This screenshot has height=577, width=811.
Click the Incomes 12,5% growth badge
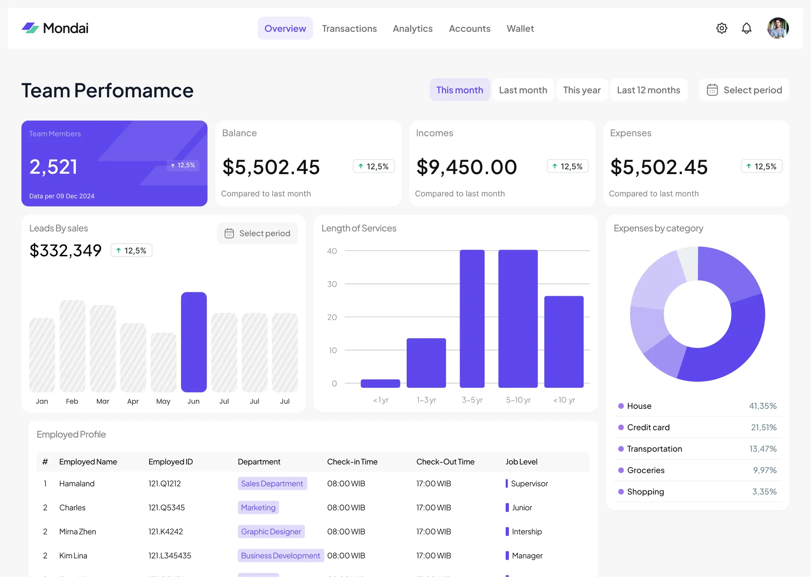567,166
